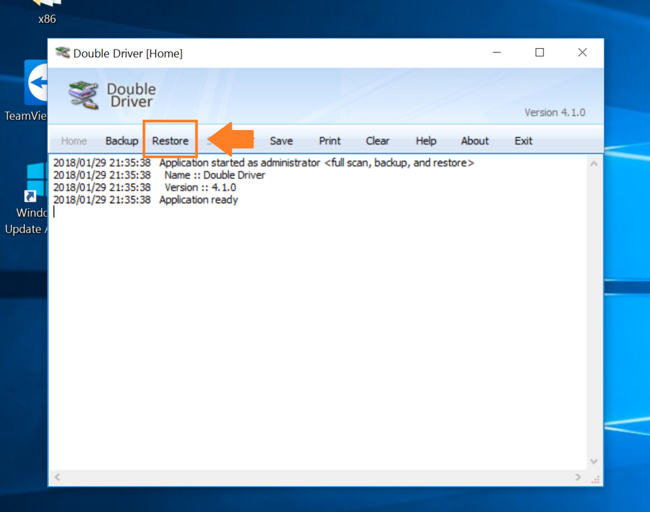Select the Print option
Image resolution: width=650 pixels, height=512 pixels.
pyautogui.click(x=329, y=141)
